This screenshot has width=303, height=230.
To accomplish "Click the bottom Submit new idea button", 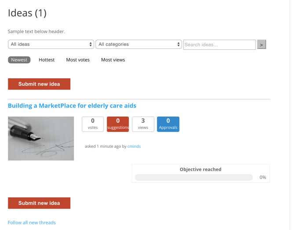I will (x=39, y=203).
